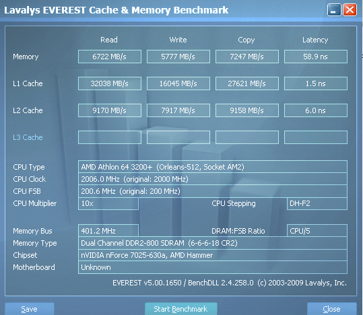Close window with the red X icon
The height and width of the screenshot is (315, 363).
tap(350, 10)
